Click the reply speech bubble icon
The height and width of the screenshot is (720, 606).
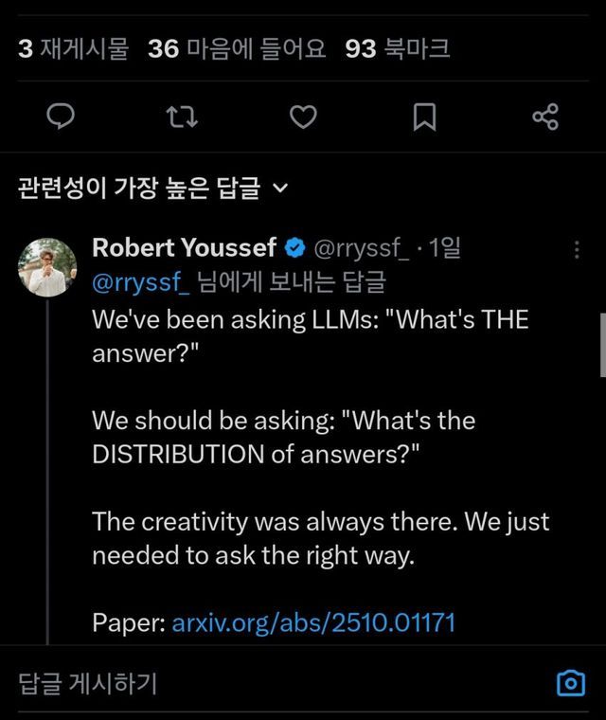click(x=62, y=117)
